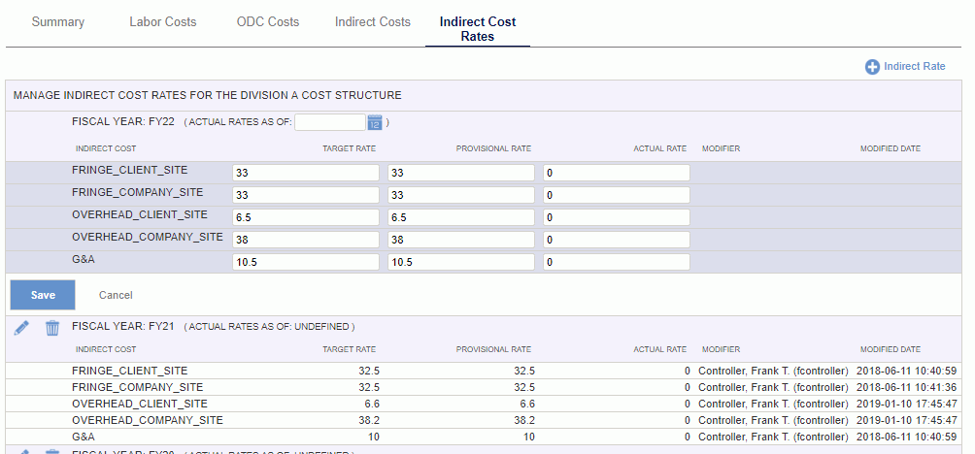Edit FY22 FRINGE_COMPANY_SITE actual rate field
This screenshot has height=454, width=975.
[x=617, y=195]
